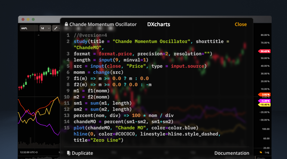Toggle the percent scale mode

click(x=261, y=152)
